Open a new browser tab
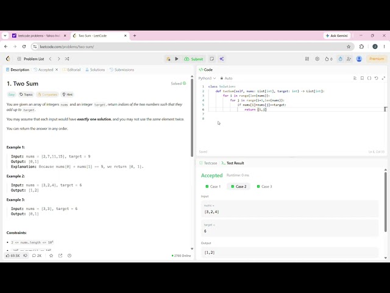The width and height of the screenshot is (390, 293). point(135,35)
